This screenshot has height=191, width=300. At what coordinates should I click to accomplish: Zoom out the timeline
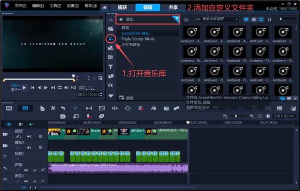tap(225, 116)
